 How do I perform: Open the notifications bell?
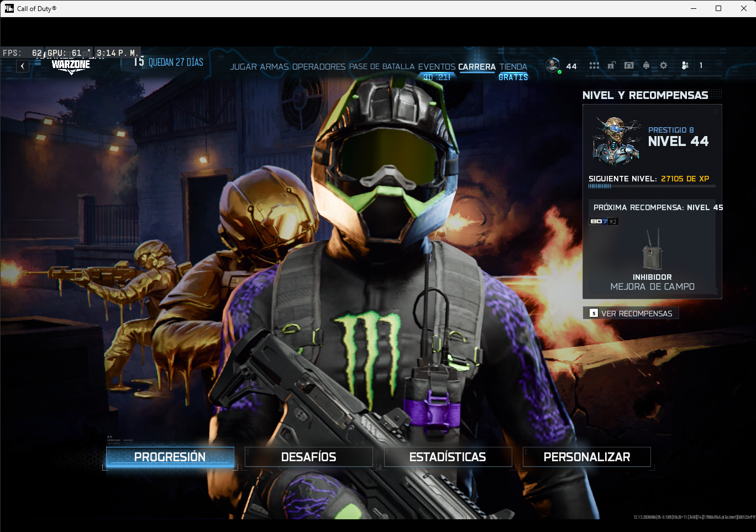click(x=646, y=66)
